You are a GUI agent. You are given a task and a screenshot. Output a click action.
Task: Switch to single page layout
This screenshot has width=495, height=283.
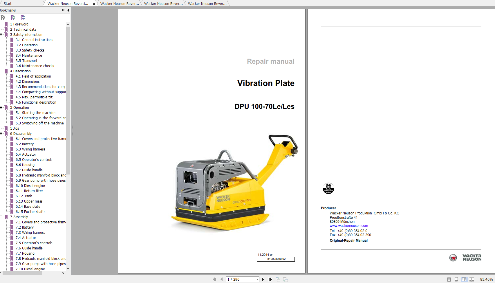pyautogui.click(x=449, y=279)
